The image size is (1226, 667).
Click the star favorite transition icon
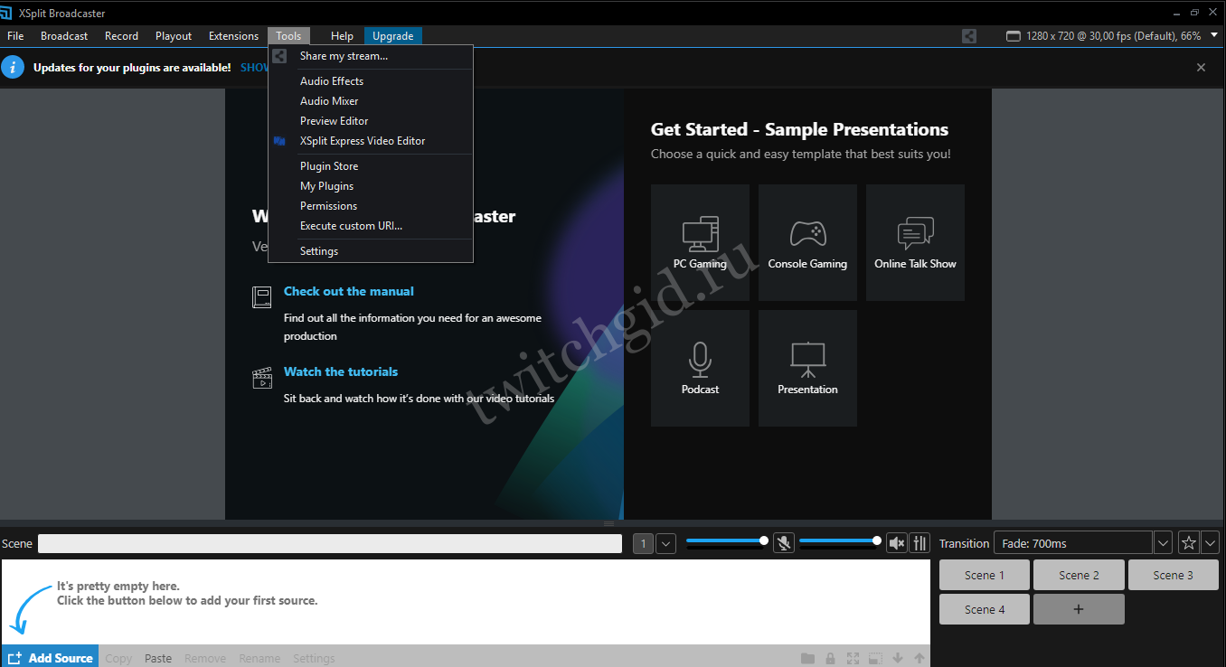(1189, 543)
